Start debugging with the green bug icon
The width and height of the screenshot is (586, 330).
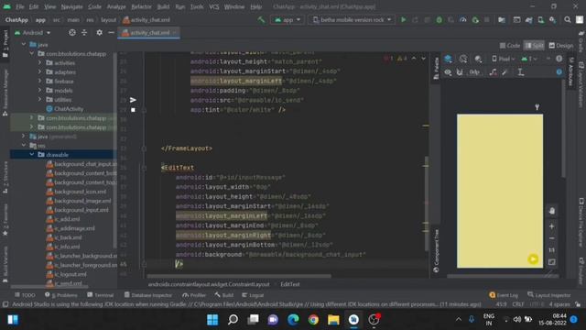tap(439, 20)
